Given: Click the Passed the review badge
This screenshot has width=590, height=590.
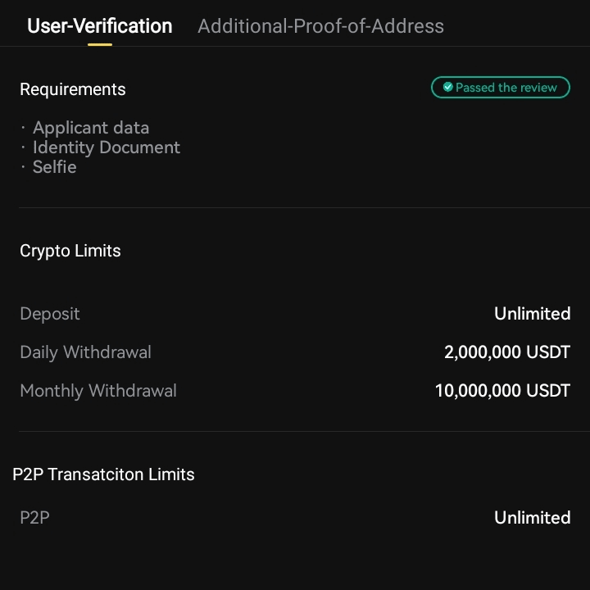Looking at the screenshot, I should pyautogui.click(x=501, y=88).
